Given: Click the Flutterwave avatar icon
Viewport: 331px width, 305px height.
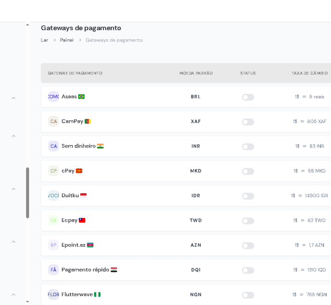Looking at the screenshot, I should pos(53,294).
